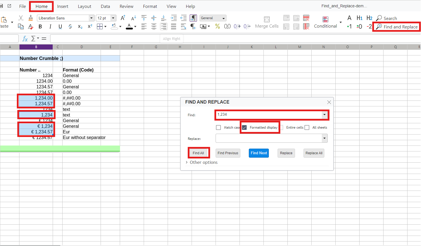Select the subscript icon
Viewport: 421px width, 246px height.
pos(80,26)
